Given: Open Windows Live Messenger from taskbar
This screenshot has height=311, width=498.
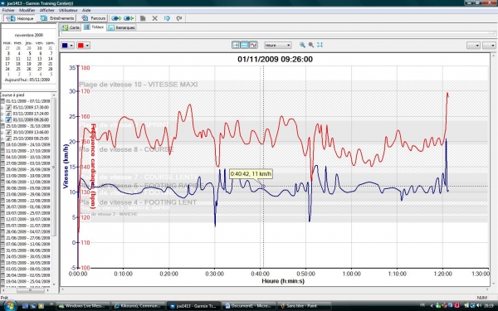Looking at the screenshot, I should 83,306.
